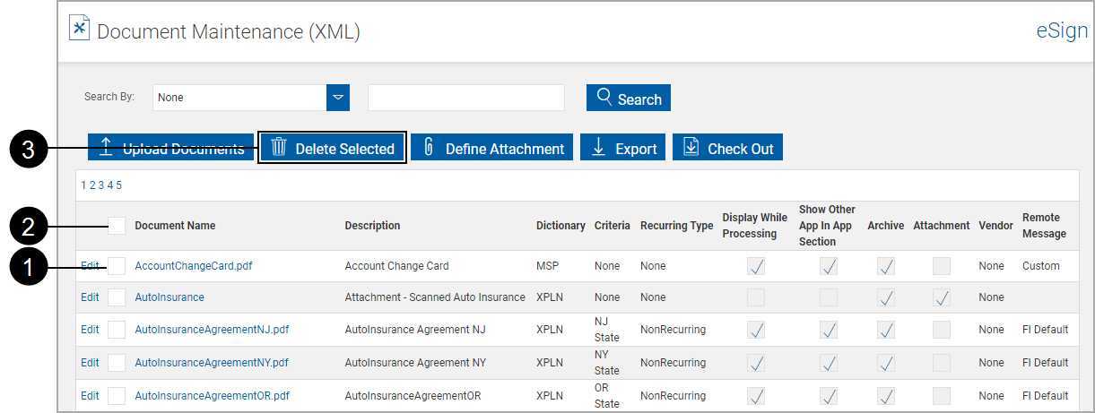Screen dimensions: 1095x413
Task: Toggle Attachment checkbox for AutoInsurance row
Action: 942,297
